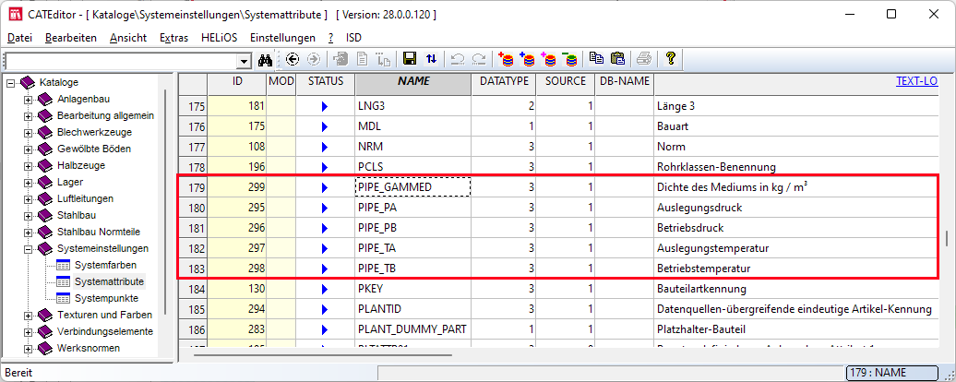Click the back navigation arrow icon
Screen dimensions: 956x382
[292, 59]
